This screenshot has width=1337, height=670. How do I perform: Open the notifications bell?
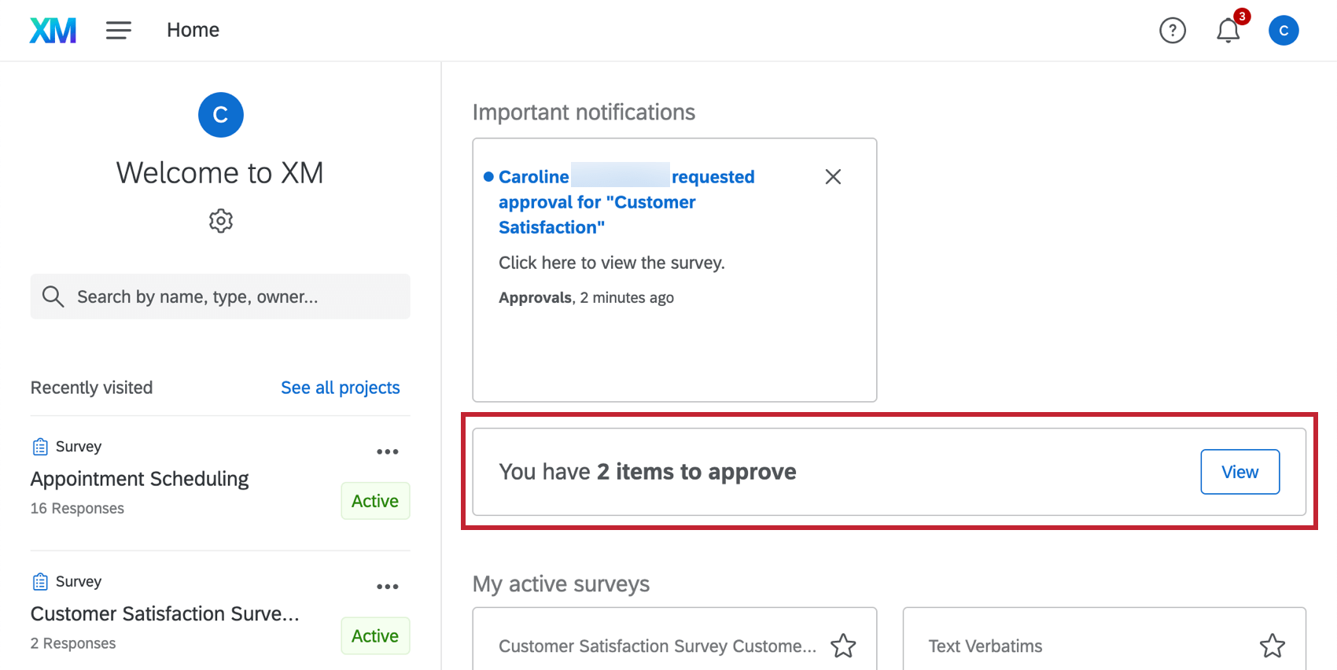[x=1228, y=31]
